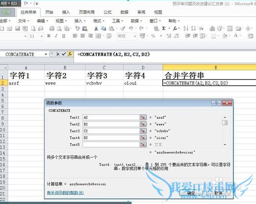Collapse dialog using Text1 range selector icon
The width and height of the screenshot is (256, 204).
[x=143, y=118]
